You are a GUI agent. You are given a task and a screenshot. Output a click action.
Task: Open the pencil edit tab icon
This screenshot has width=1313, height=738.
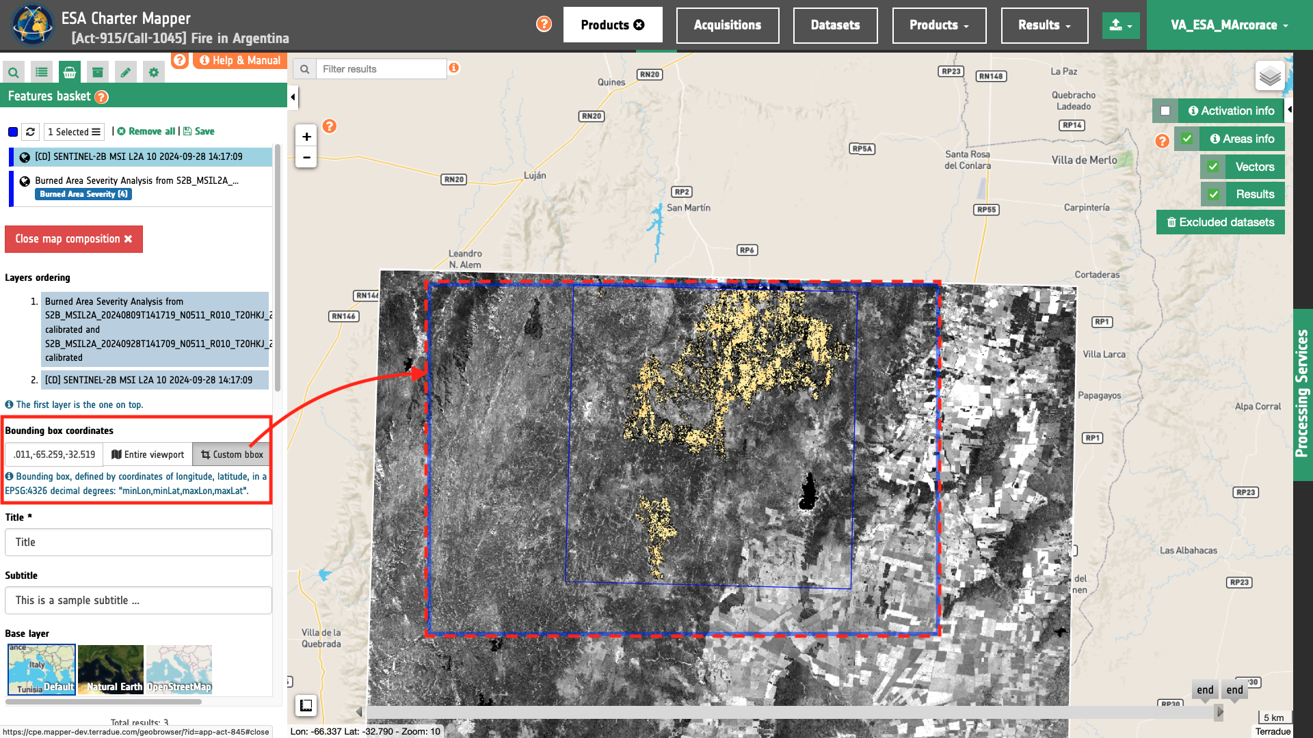(x=125, y=72)
